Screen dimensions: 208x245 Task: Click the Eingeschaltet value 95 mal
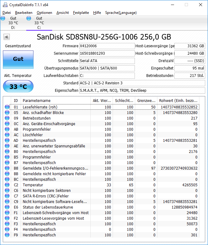(190, 68)
